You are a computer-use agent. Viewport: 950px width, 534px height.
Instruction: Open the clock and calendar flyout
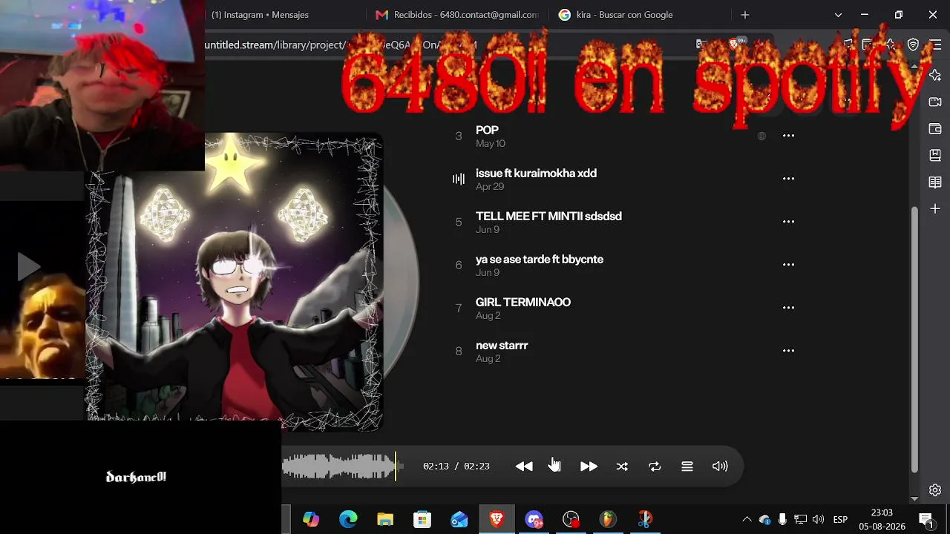pos(882,519)
